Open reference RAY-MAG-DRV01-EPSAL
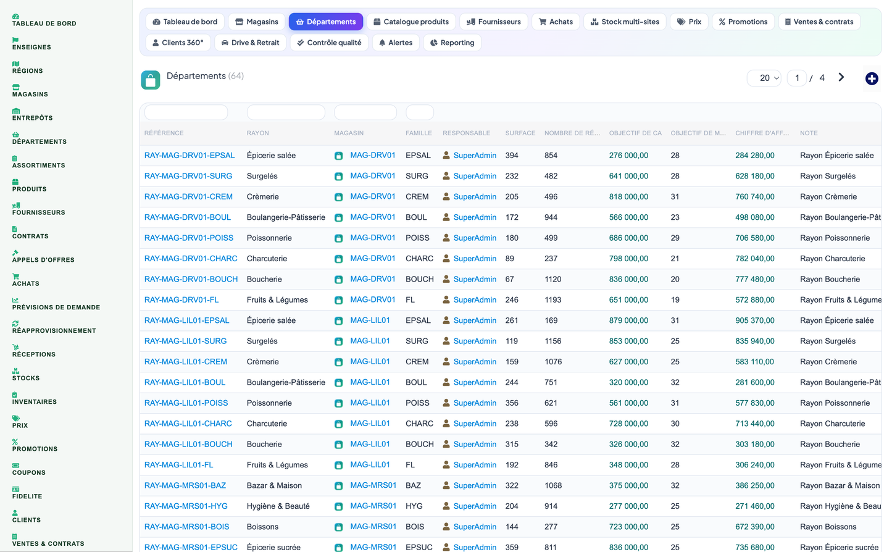The image size is (892, 552). pyautogui.click(x=190, y=156)
